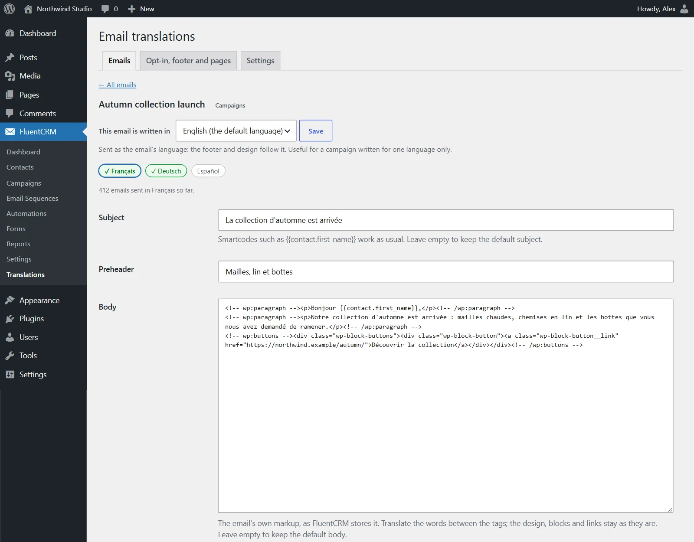
Task: Click the Appearance paintbrush icon
Action: (x=10, y=300)
